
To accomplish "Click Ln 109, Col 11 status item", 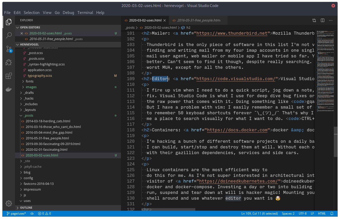I will pyautogui.click(x=260, y=214).
